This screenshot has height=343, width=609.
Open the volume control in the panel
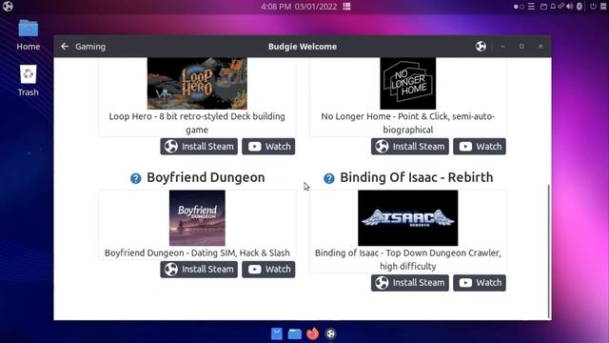570,7
